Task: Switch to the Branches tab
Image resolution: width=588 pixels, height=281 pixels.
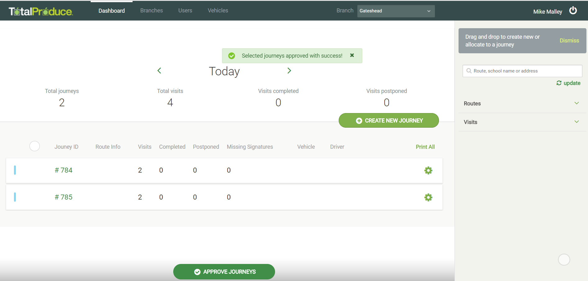Action: coord(152,11)
